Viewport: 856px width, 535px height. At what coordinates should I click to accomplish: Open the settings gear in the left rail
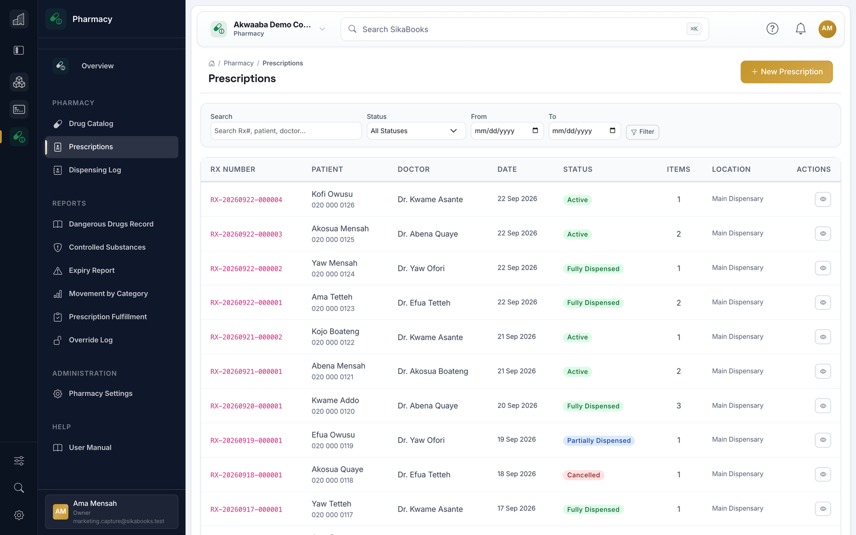point(19,515)
